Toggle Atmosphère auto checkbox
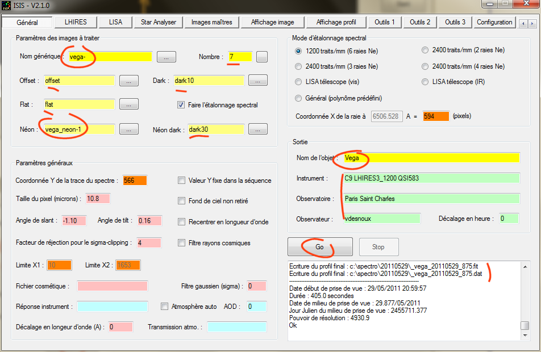Viewport: 541px width, 352px height. [165, 307]
